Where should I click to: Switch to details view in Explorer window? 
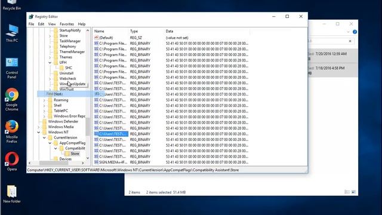point(347,192)
